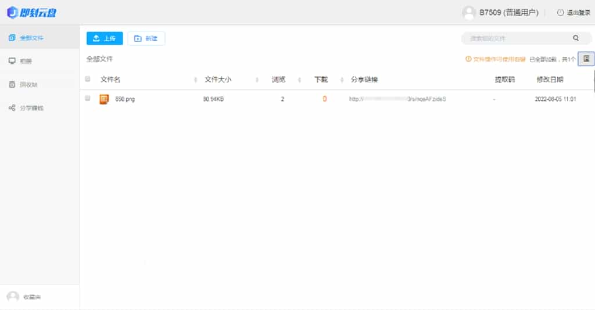Open 分享赚钱 in the sidebar

pyautogui.click(x=40, y=108)
